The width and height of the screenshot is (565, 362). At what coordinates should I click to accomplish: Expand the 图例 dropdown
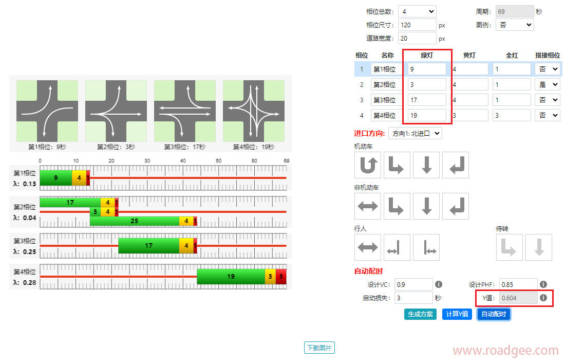(515, 25)
